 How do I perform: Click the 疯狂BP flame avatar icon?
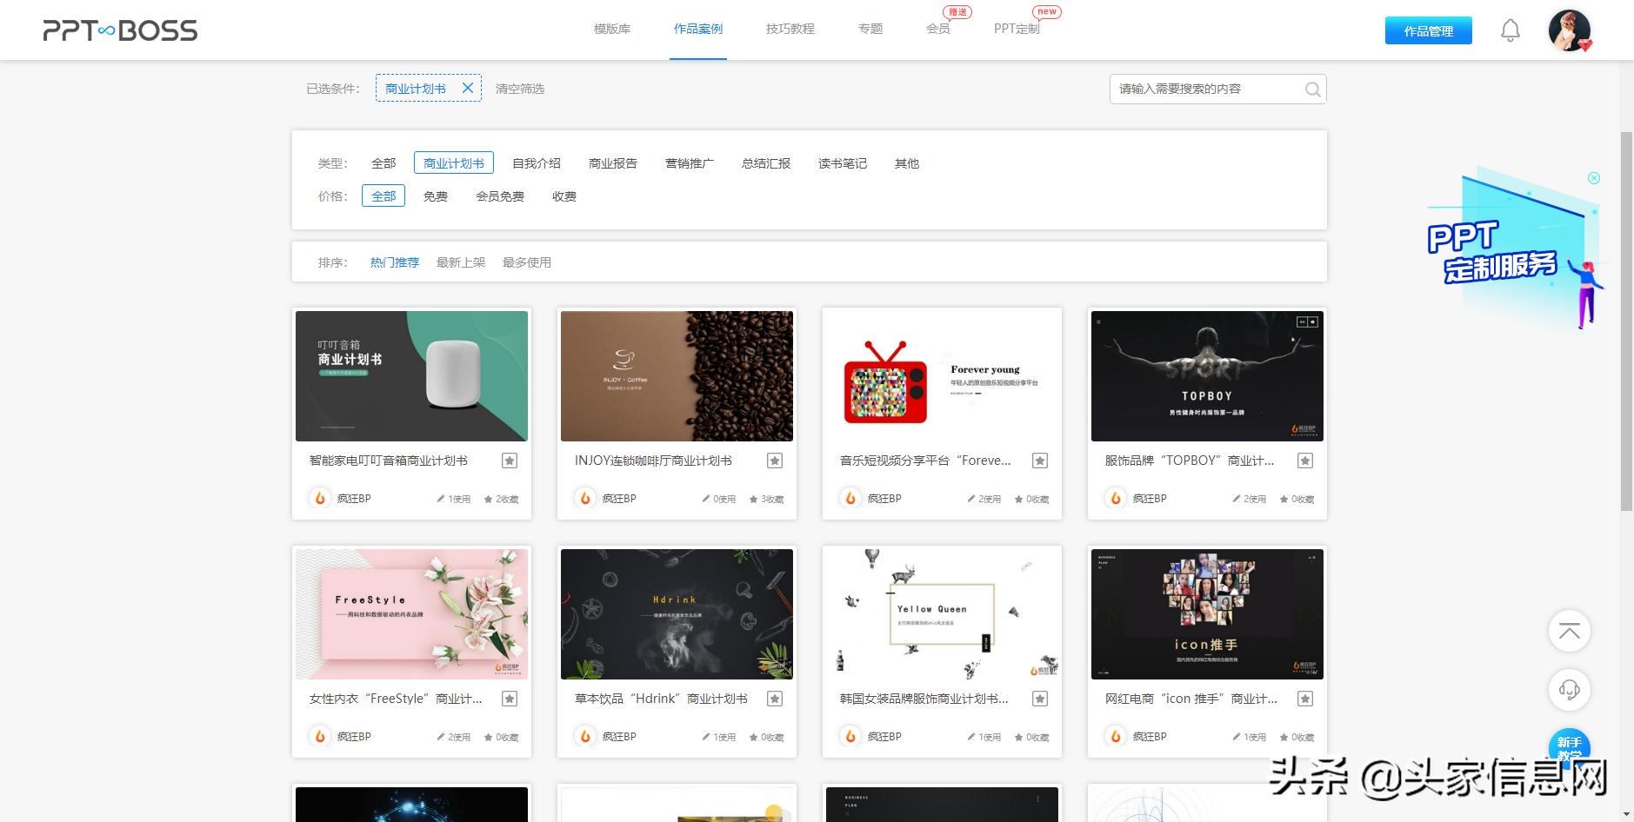[318, 498]
